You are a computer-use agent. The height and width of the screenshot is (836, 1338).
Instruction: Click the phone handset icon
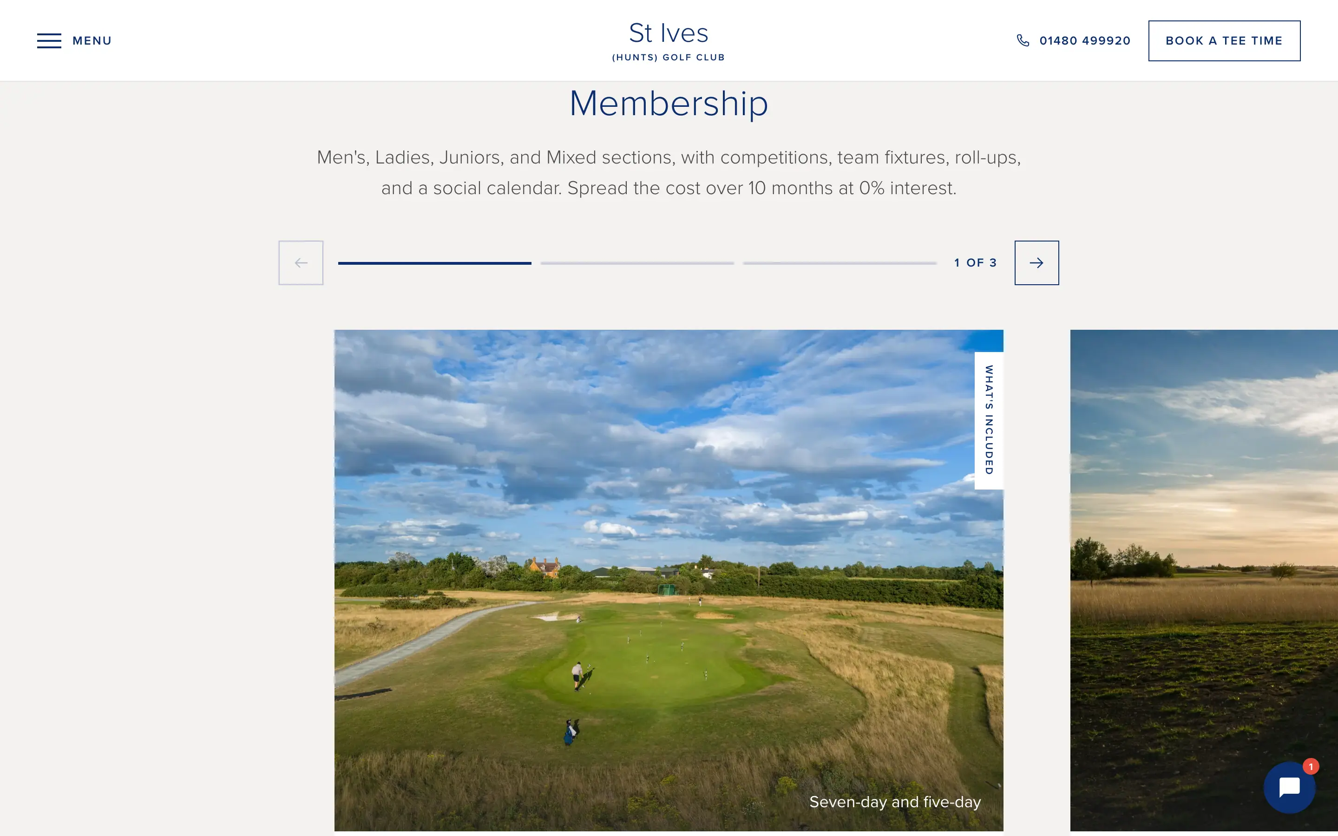(x=1023, y=41)
